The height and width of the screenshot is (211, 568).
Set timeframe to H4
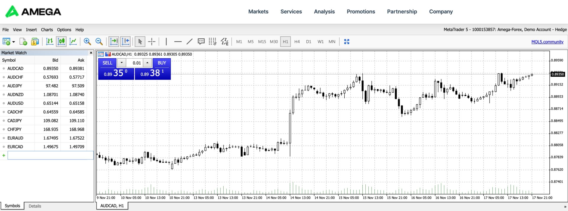pos(297,42)
